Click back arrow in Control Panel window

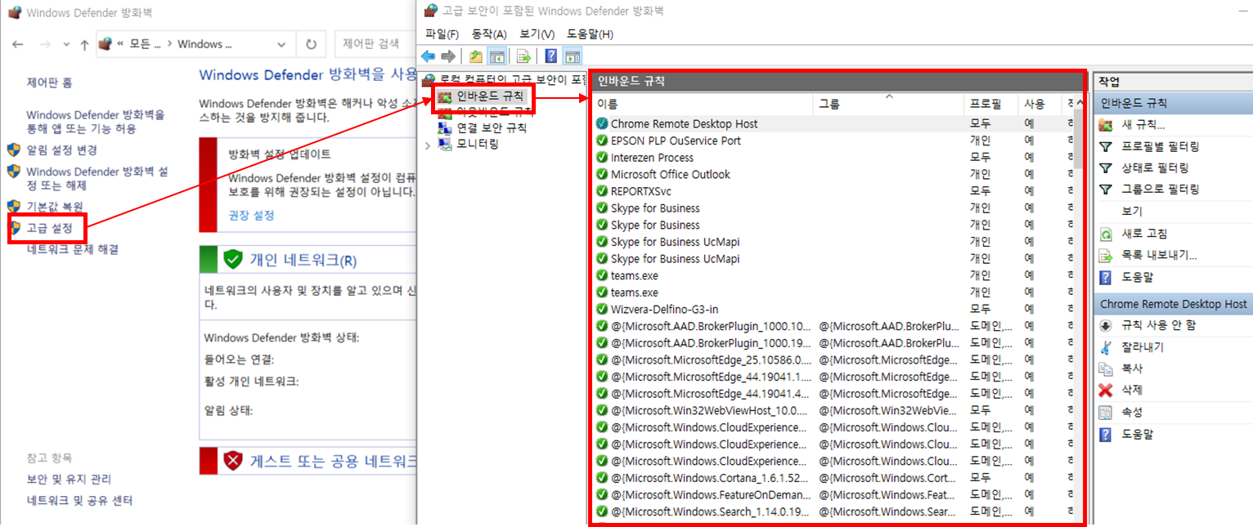click(19, 44)
